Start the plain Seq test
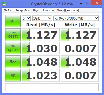This screenshot has width=104, height=95. click(x=13, y=62)
